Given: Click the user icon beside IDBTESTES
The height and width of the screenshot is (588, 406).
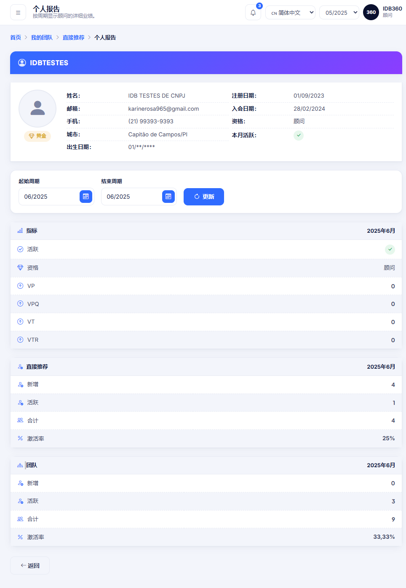Looking at the screenshot, I should (22, 63).
